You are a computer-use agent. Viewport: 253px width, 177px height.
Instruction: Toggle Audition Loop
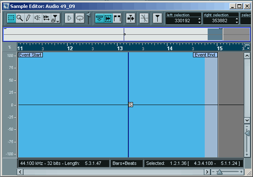click(x=80, y=18)
